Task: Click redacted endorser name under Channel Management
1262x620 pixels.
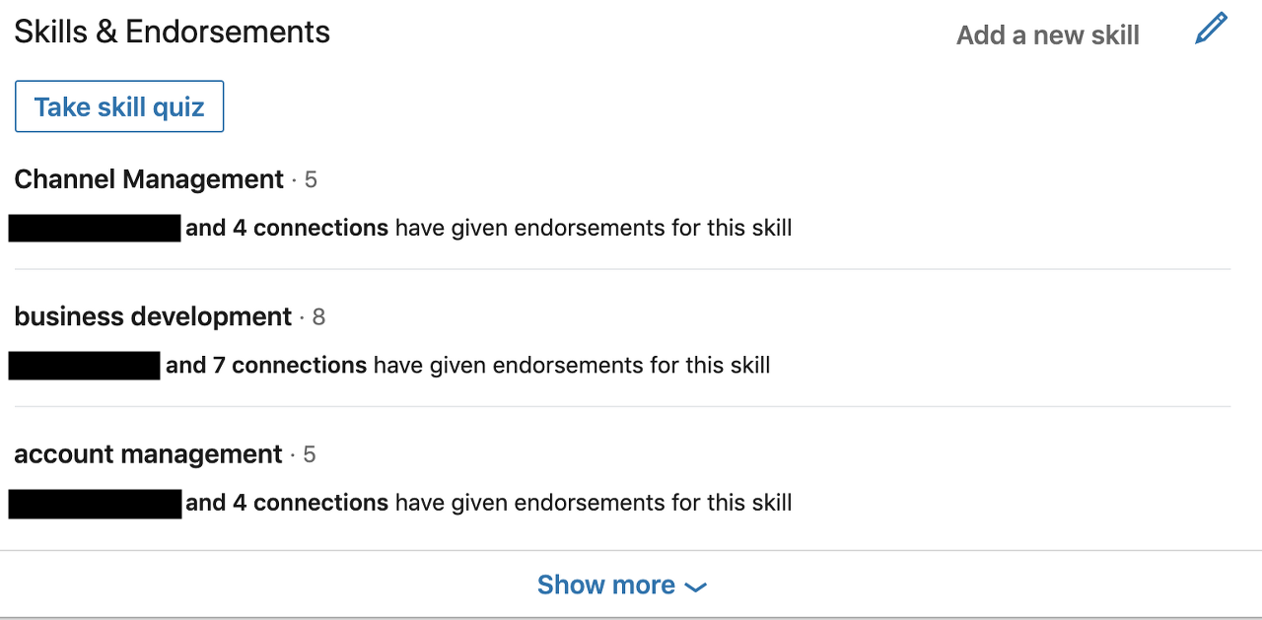Action: (x=95, y=228)
